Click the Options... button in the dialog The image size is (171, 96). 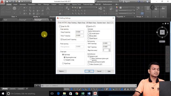point(62,71)
